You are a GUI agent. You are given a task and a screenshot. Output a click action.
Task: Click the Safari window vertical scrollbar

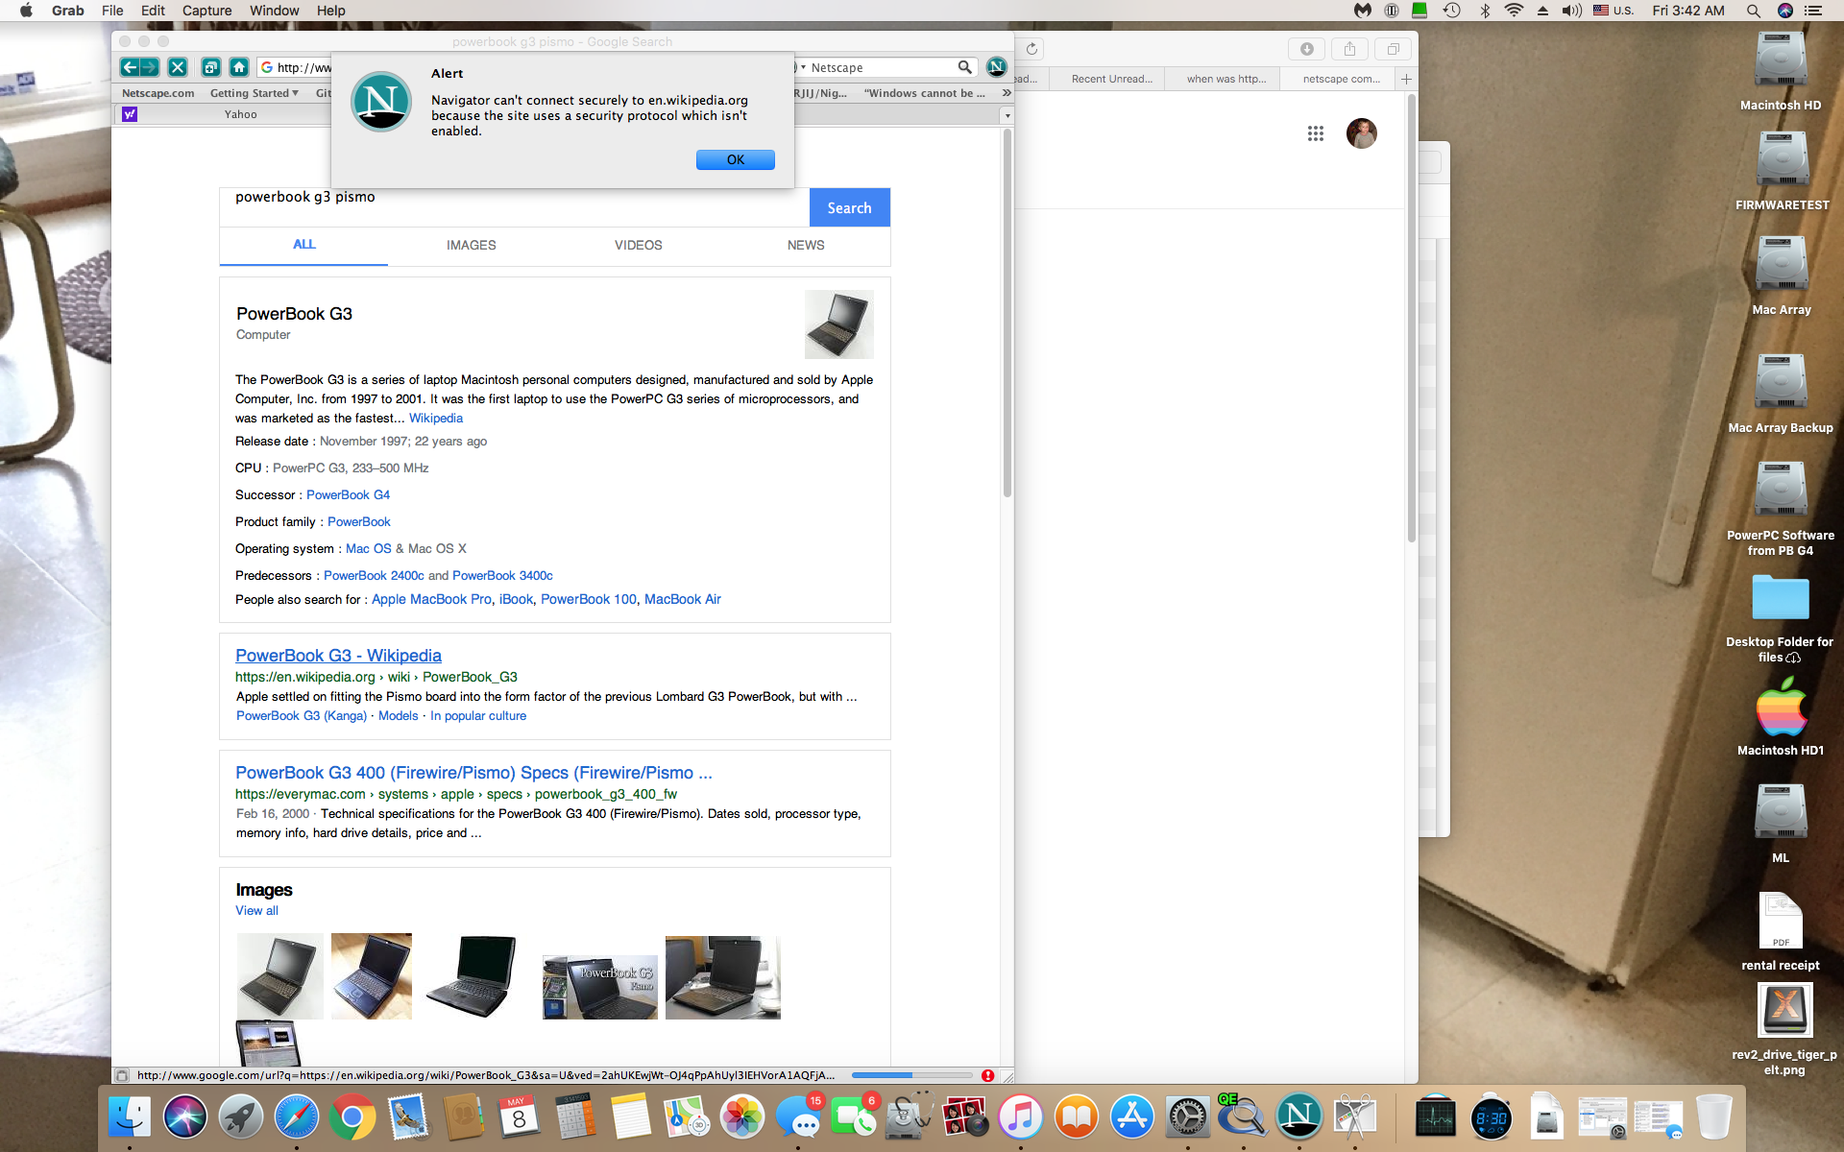tap(1411, 317)
